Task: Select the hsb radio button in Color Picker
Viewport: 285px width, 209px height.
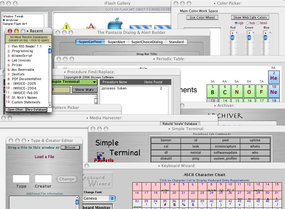Action: (247, 23)
